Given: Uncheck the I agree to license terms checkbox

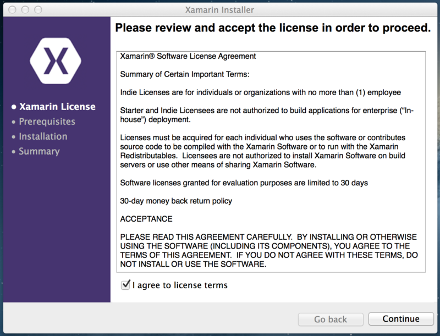Looking at the screenshot, I should 125,285.
